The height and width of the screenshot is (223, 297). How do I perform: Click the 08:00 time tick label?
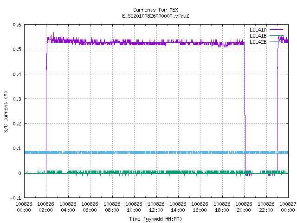tap(112, 210)
